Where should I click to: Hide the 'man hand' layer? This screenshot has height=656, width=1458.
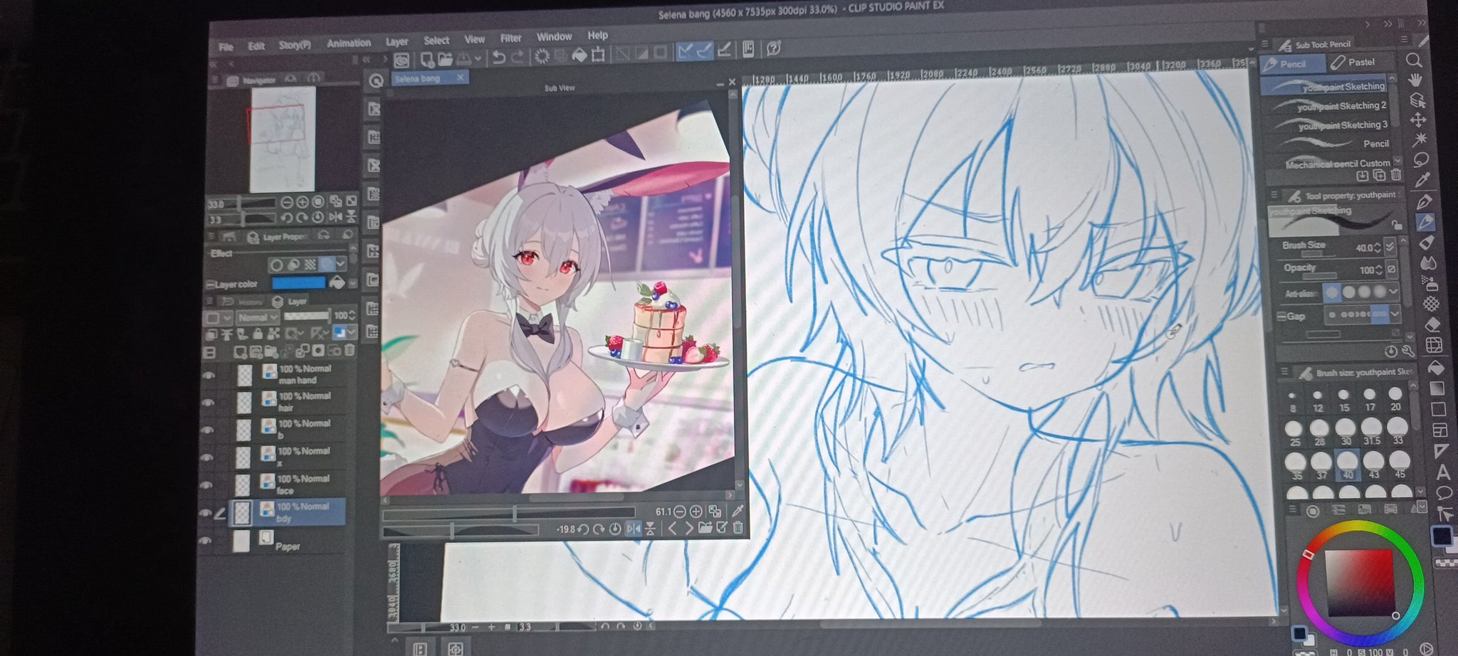(208, 375)
